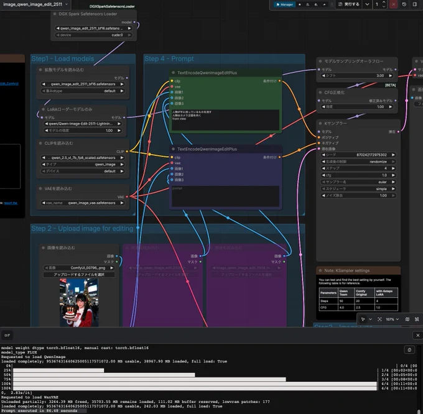The width and height of the screenshot is (423, 414).
Task: Click left arrow on the ノイズ除去 value
Action: 323,196
